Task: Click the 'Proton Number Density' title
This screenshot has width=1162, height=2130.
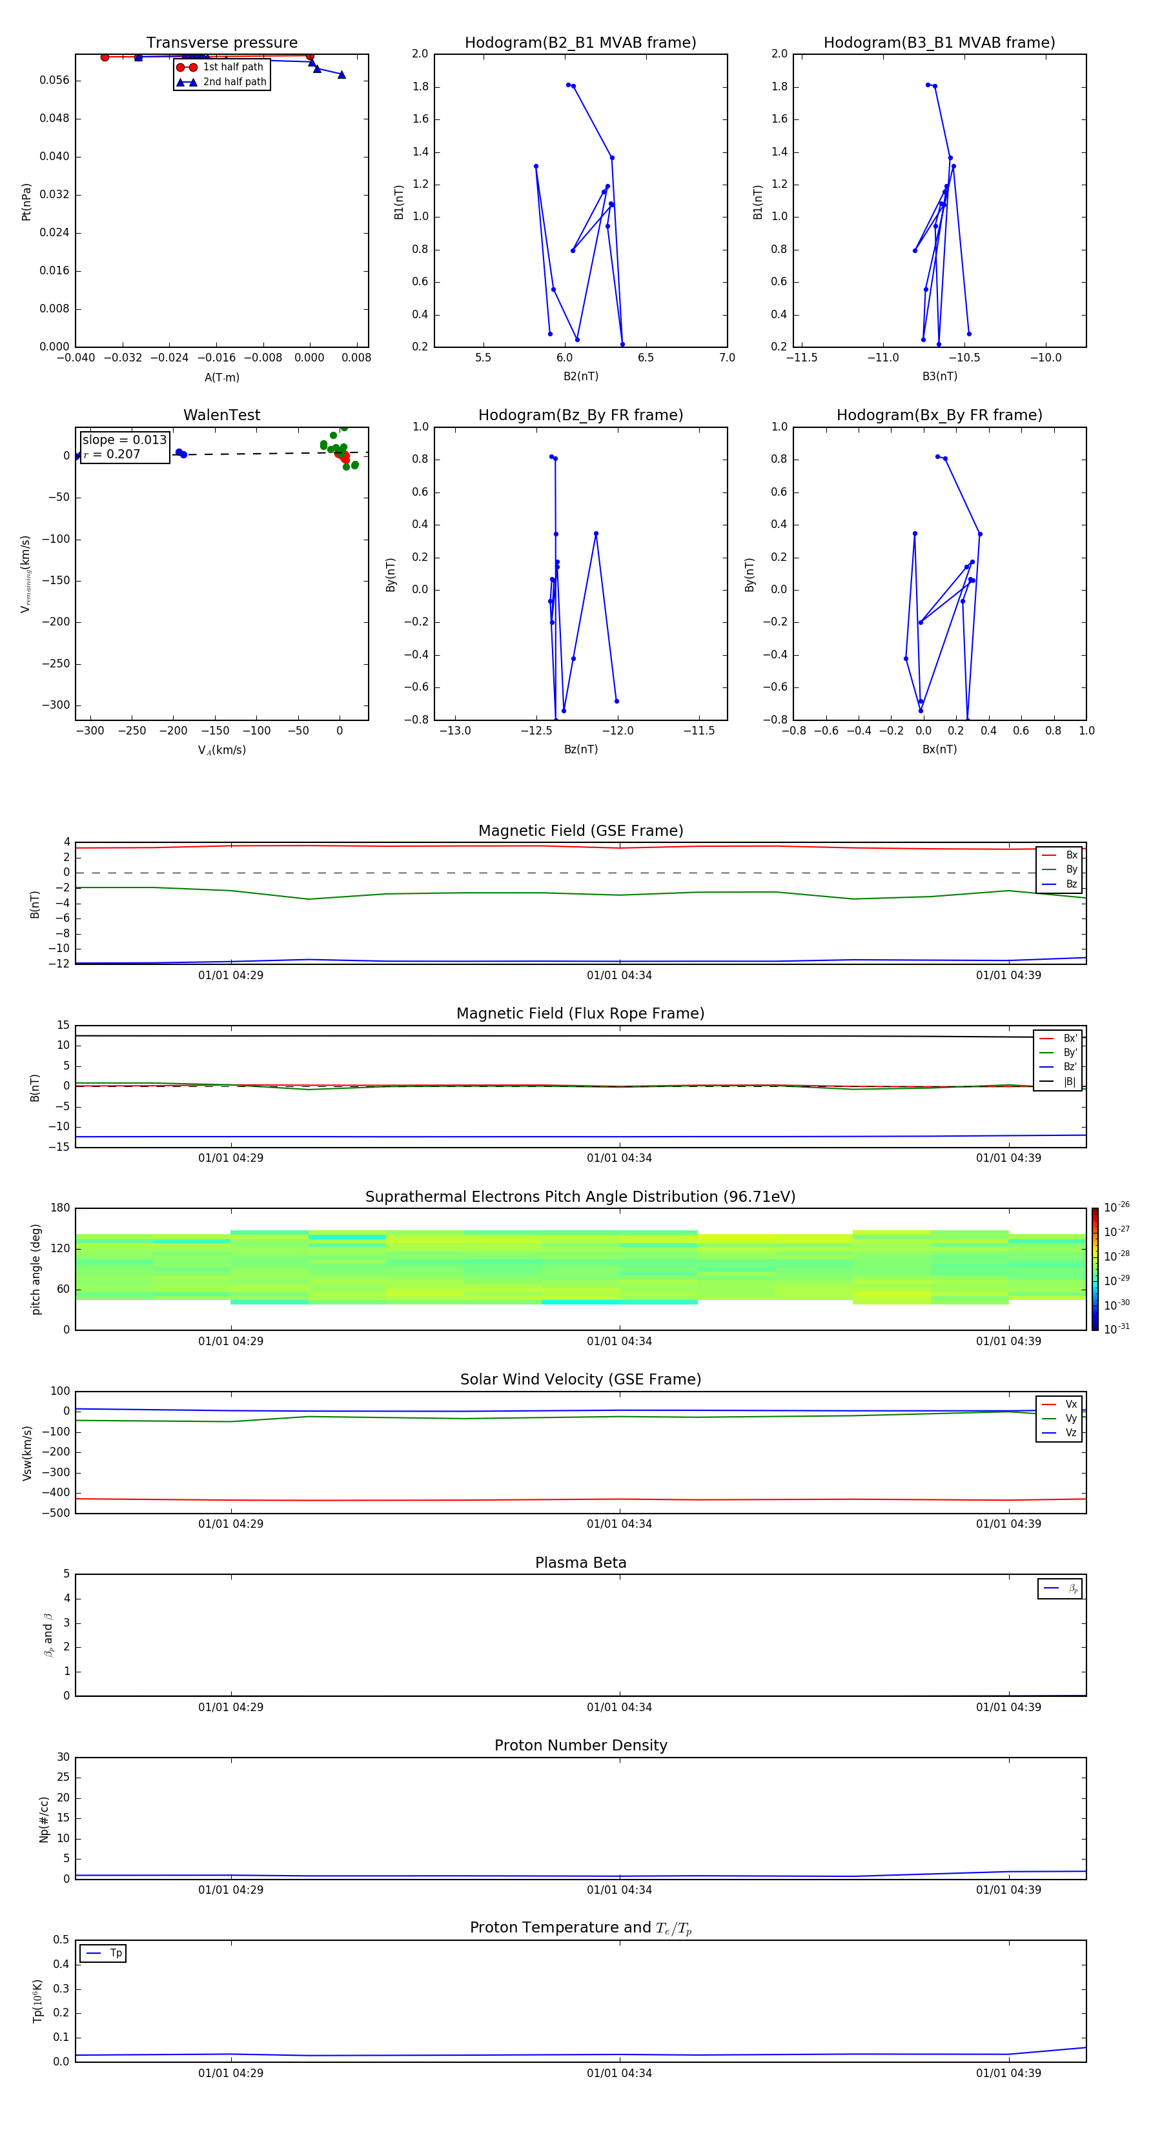Action: coord(580,1745)
